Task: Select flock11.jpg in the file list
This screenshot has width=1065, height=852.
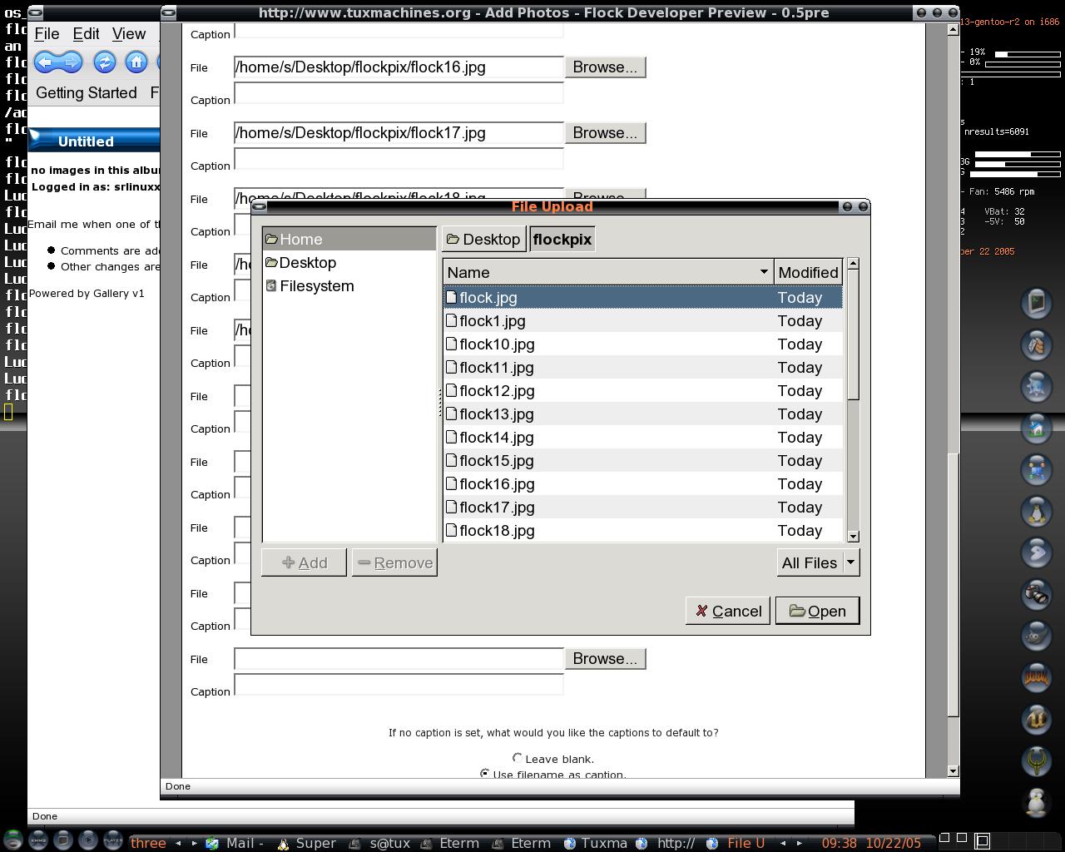Action: coord(643,367)
